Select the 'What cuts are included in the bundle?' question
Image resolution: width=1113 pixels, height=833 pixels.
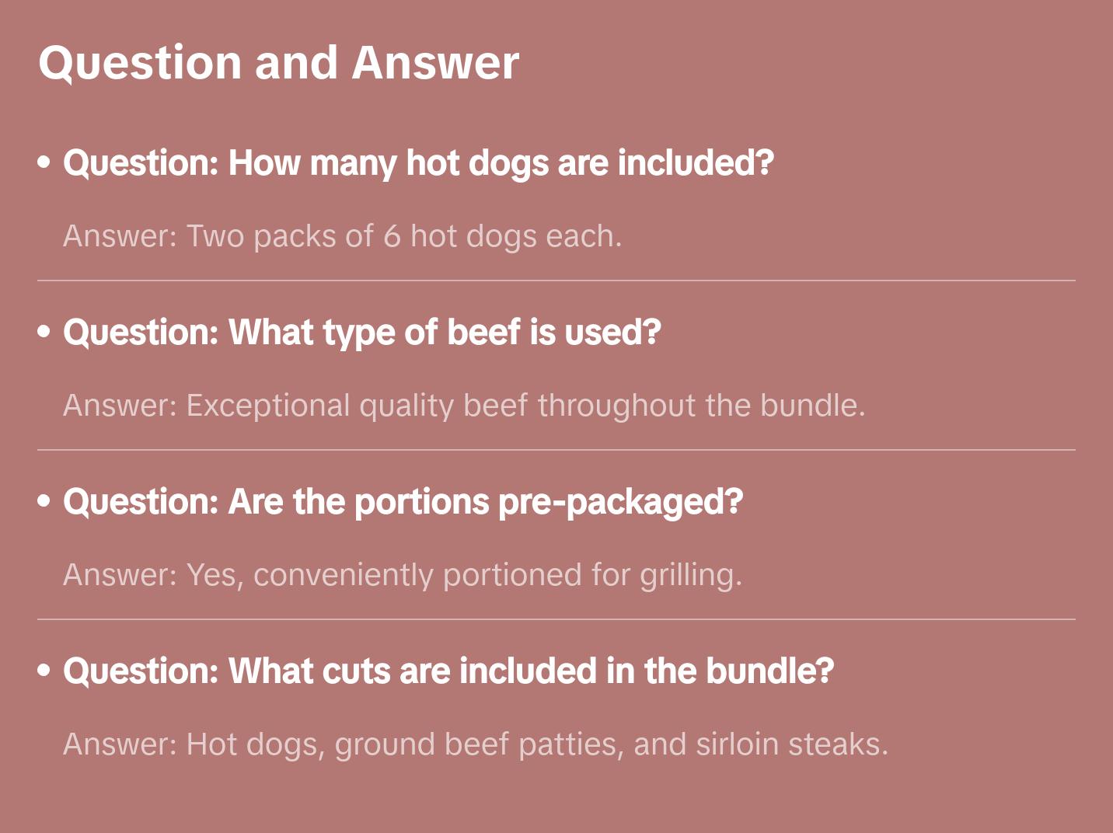pyautogui.click(x=448, y=671)
